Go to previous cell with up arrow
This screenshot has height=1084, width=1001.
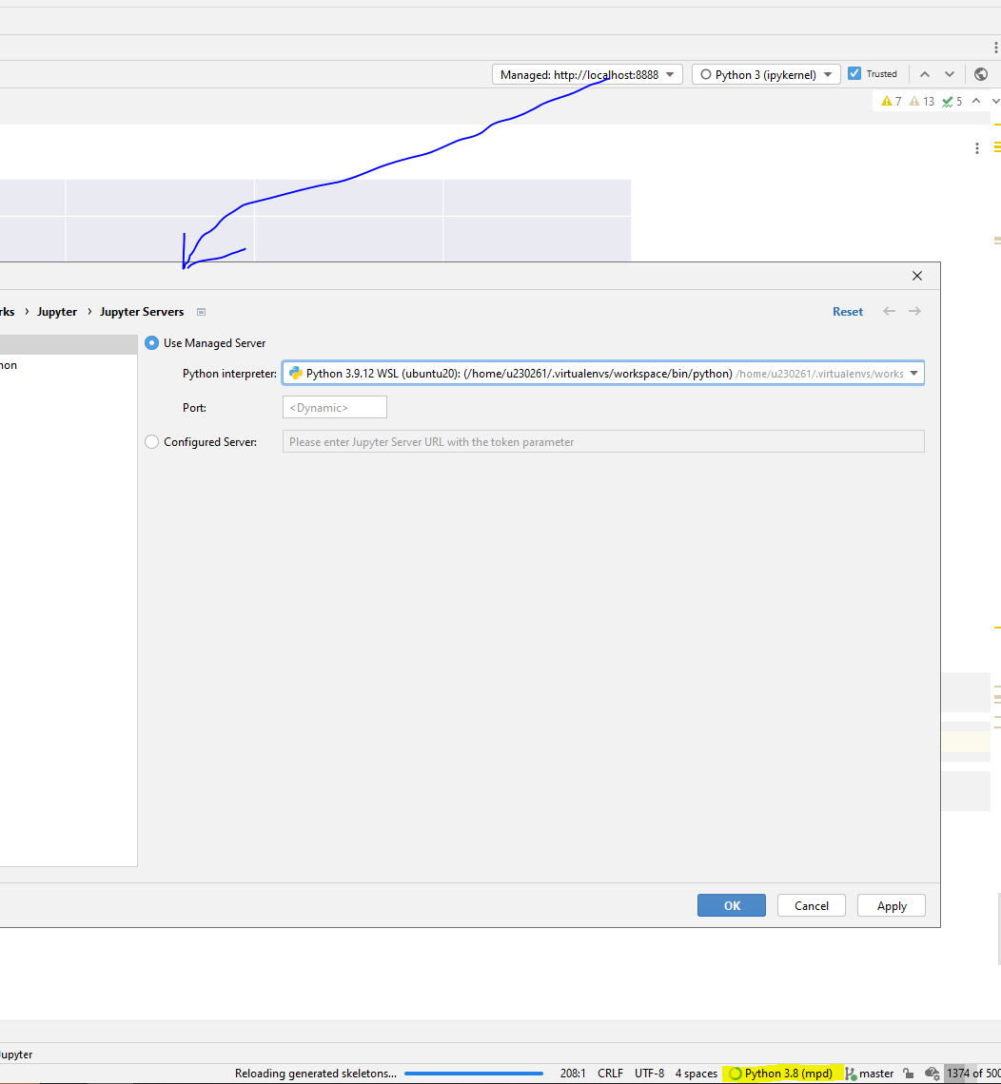[924, 74]
